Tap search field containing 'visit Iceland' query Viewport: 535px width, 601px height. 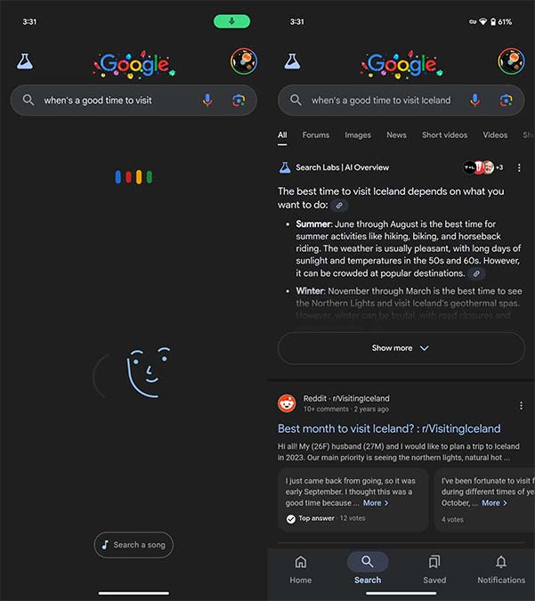coord(381,101)
